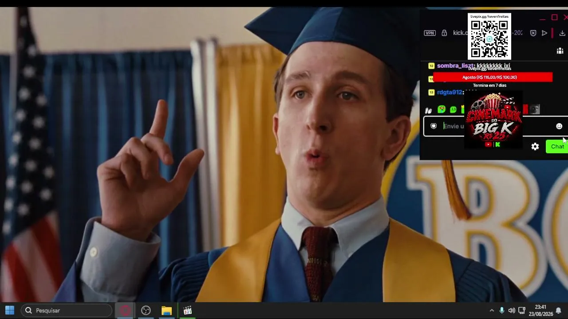Open sombra_liszt's profile from chat
This screenshot has width=568, height=319.
[456, 66]
